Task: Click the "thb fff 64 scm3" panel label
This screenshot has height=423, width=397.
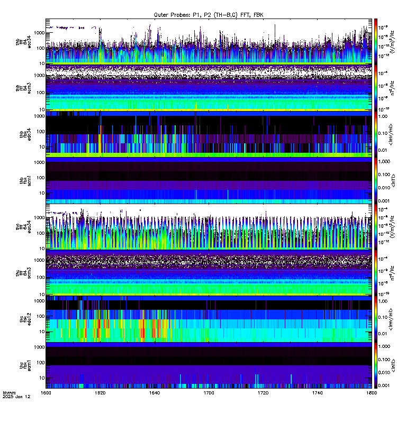Action: tap(24, 88)
